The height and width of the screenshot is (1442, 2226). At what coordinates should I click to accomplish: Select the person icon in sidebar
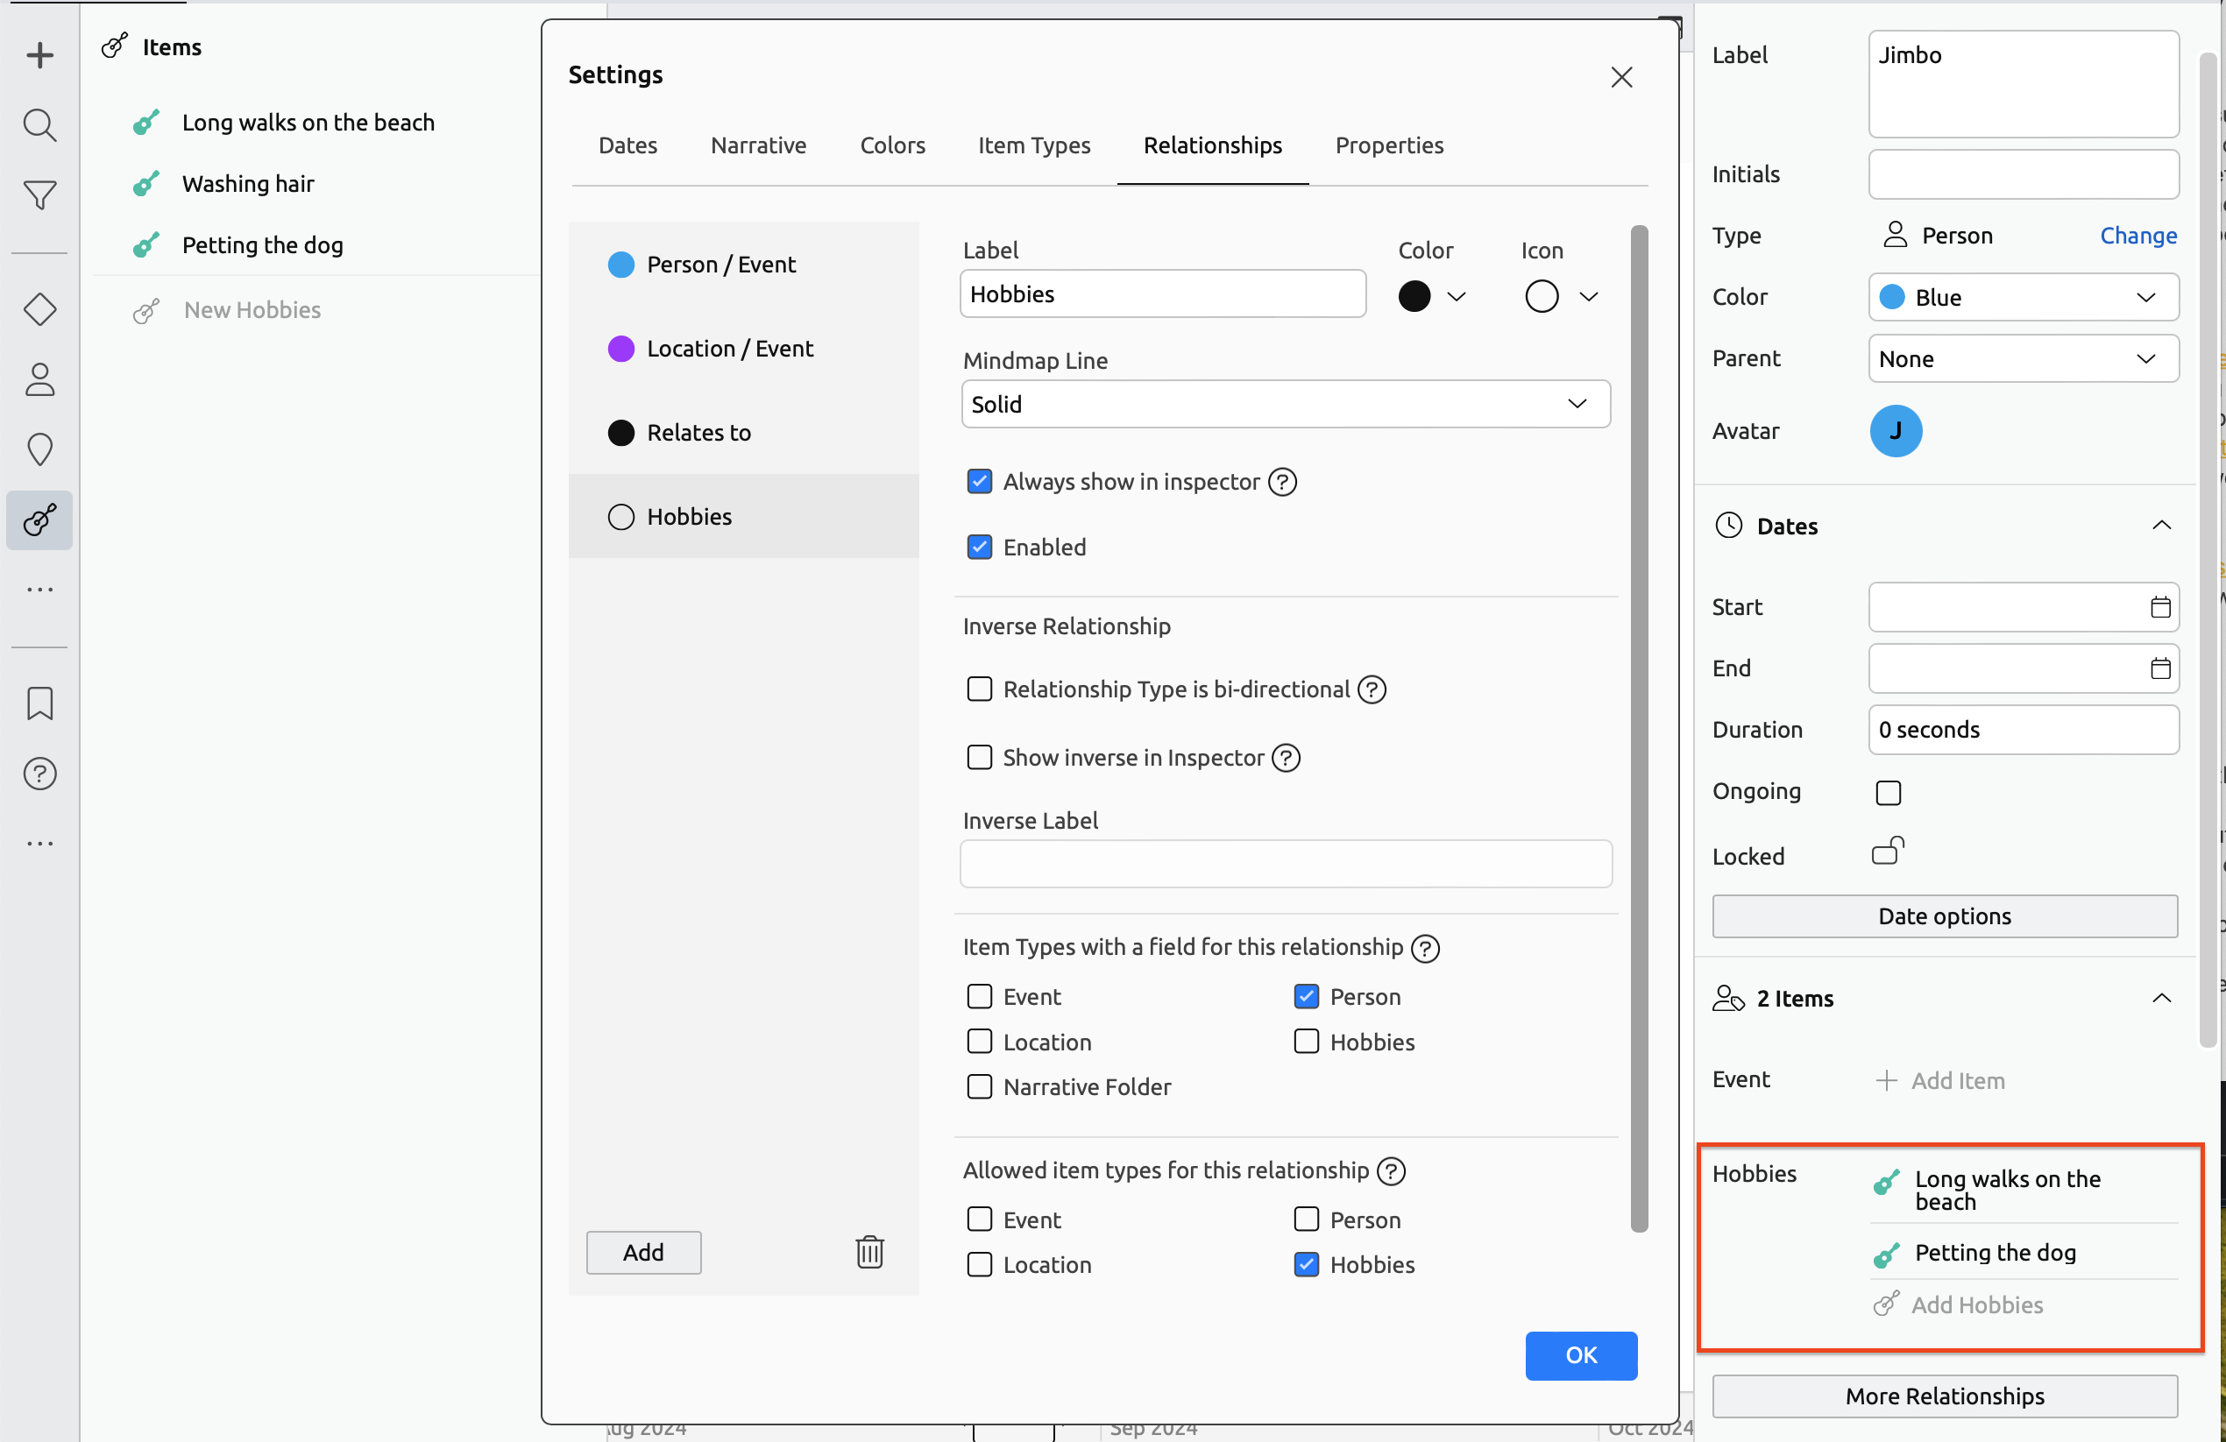point(39,378)
